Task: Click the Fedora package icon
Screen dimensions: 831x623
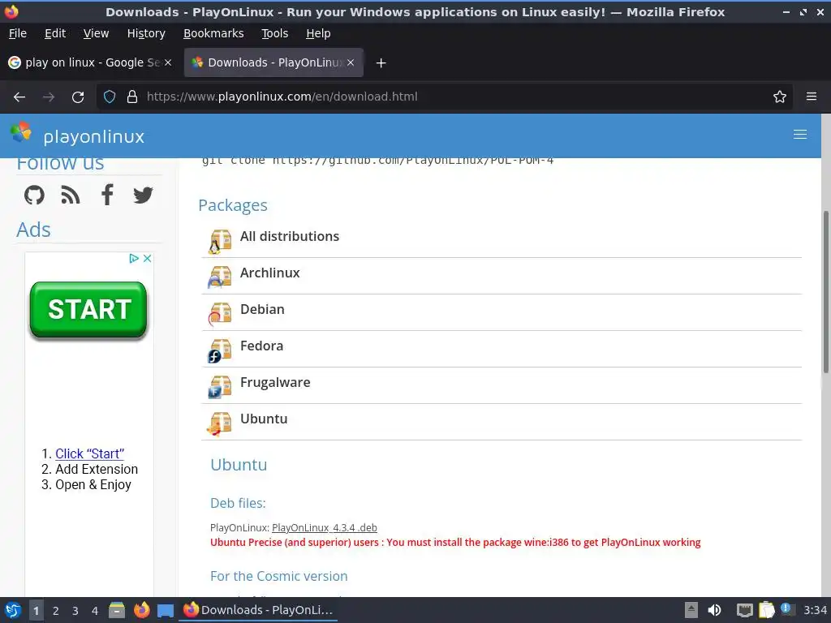Action: 219,350
